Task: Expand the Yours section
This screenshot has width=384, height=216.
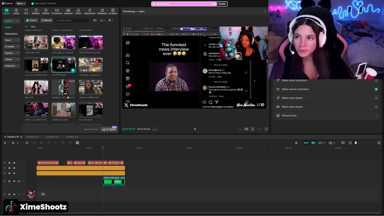Action: (x=11, y=40)
